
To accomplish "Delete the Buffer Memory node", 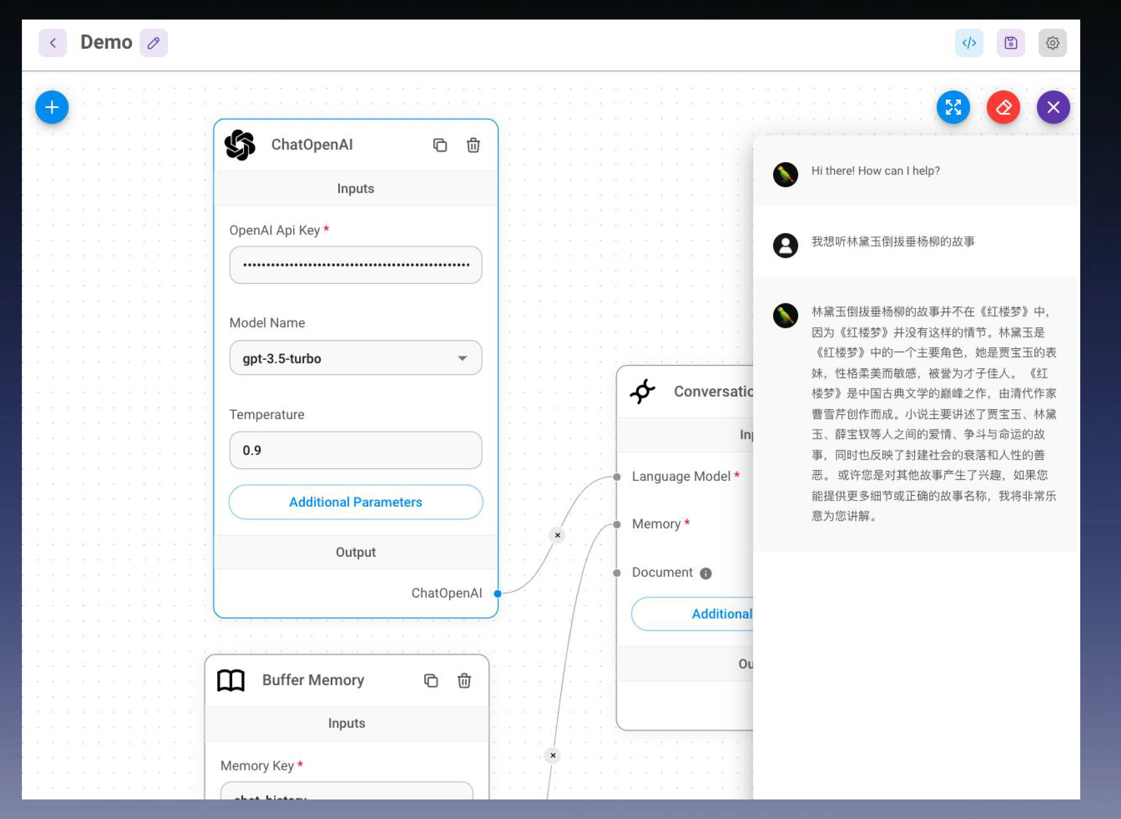I will [464, 681].
